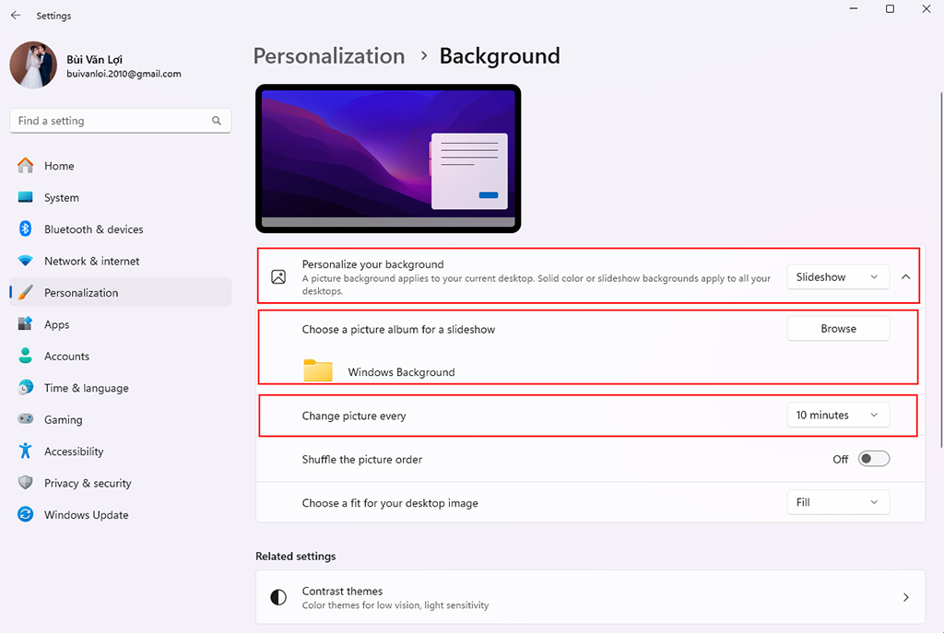Open Privacy & security settings
This screenshot has height=633, width=944.
click(x=88, y=483)
